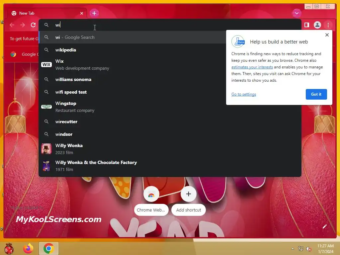This screenshot has width=340, height=255.
Task: Click the Chrome logo beside the Google text
Action: (13, 54)
